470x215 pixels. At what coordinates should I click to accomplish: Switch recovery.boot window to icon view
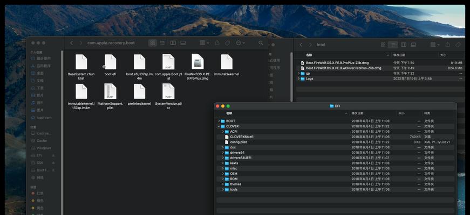(x=153, y=43)
